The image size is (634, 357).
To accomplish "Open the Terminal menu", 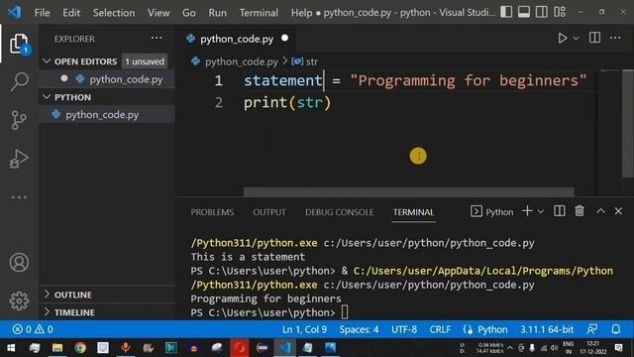I will pyautogui.click(x=259, y=13).
